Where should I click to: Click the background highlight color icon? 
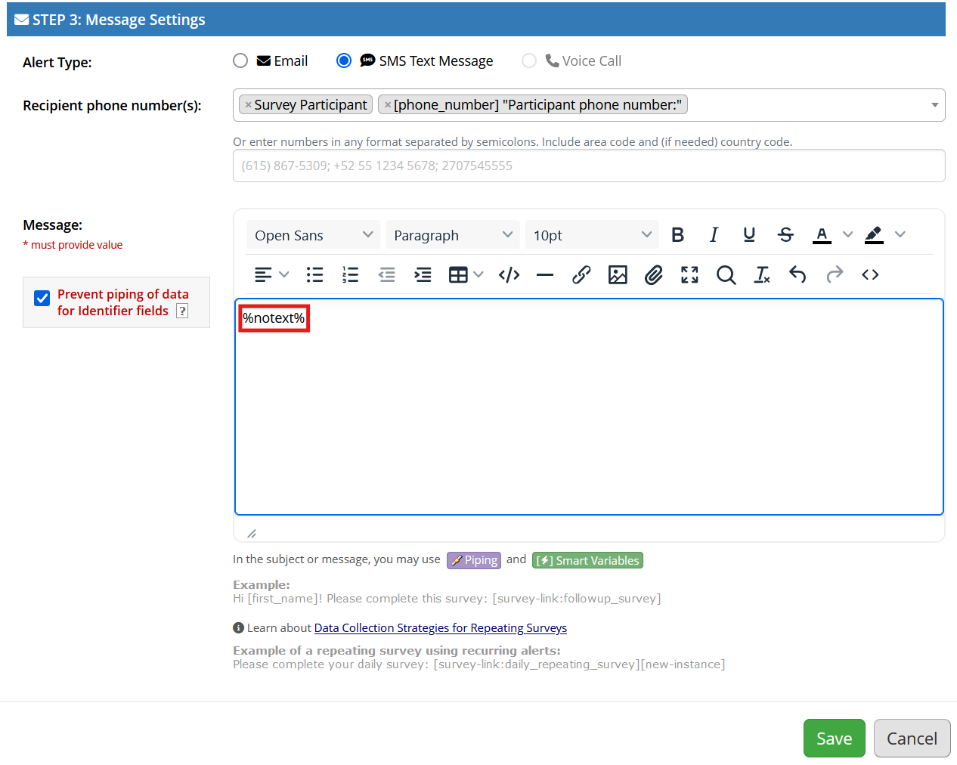874,235
